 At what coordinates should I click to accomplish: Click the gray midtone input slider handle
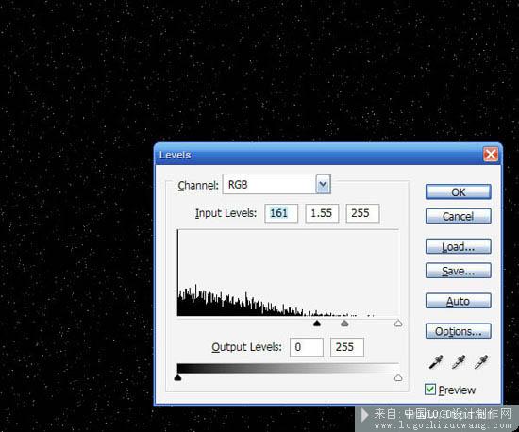point(344,324)
